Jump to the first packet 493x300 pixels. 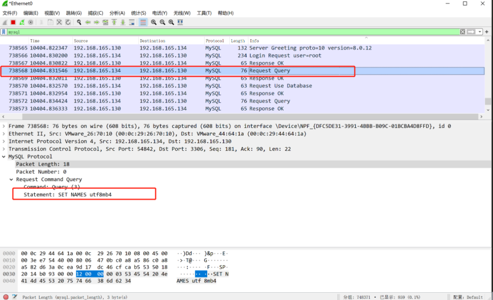(114, 22)
